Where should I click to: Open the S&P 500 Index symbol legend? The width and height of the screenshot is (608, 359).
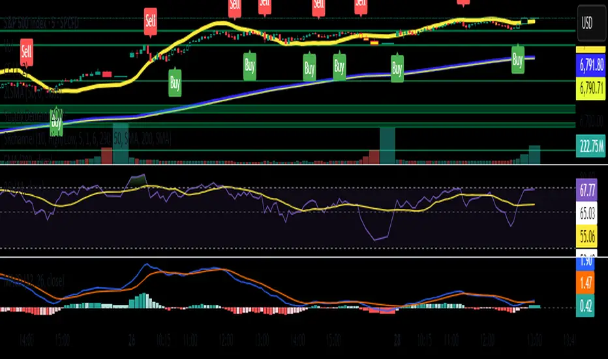click(42, 23)
